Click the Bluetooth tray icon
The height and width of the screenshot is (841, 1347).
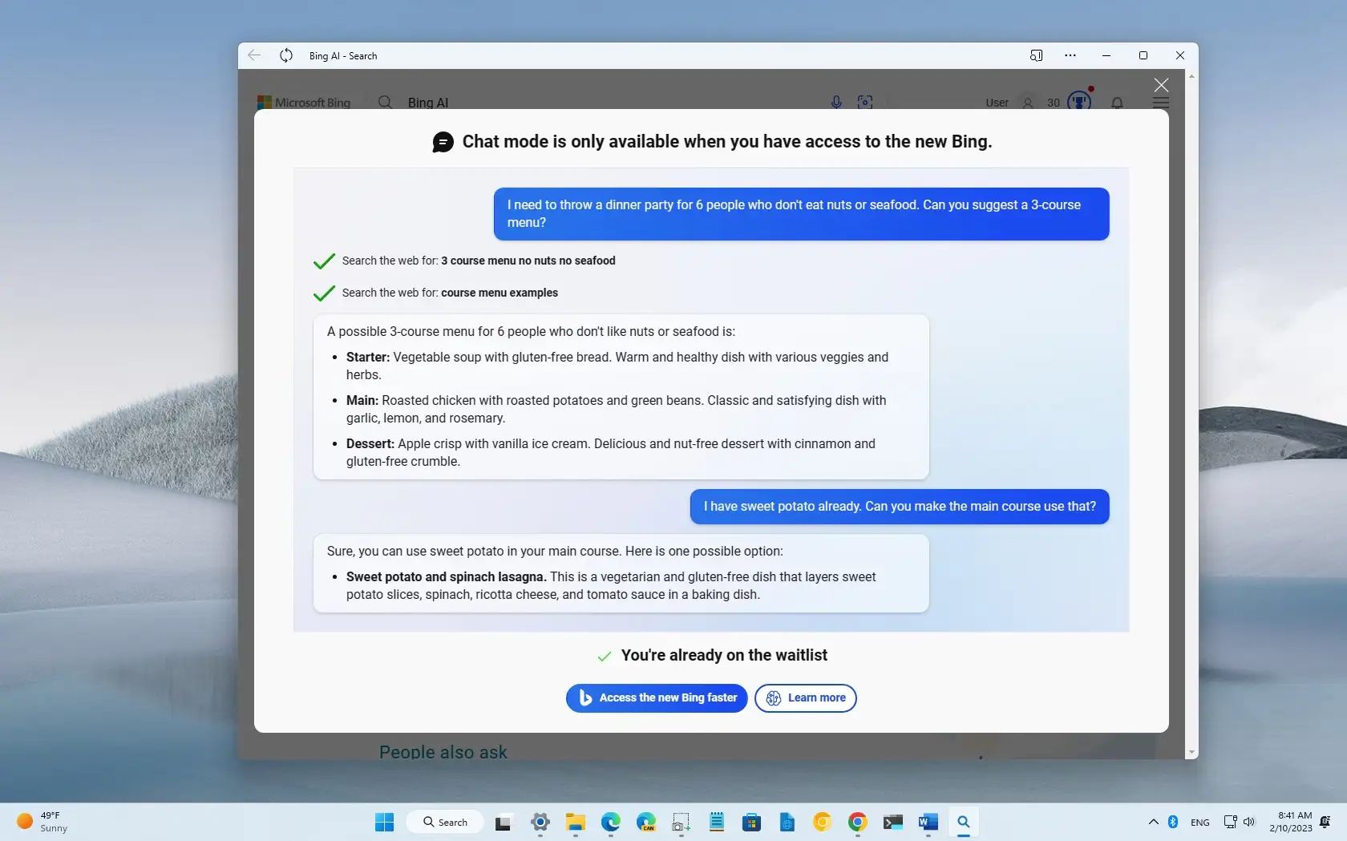pyautogui.click(x=1173, y=822)
